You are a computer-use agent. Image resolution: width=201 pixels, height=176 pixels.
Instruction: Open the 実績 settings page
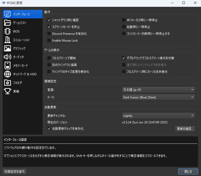[x=23, y=91]
